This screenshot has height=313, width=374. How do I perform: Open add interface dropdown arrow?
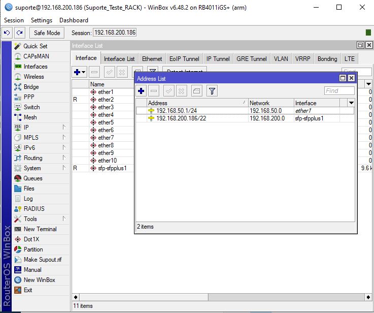[84, 72]
